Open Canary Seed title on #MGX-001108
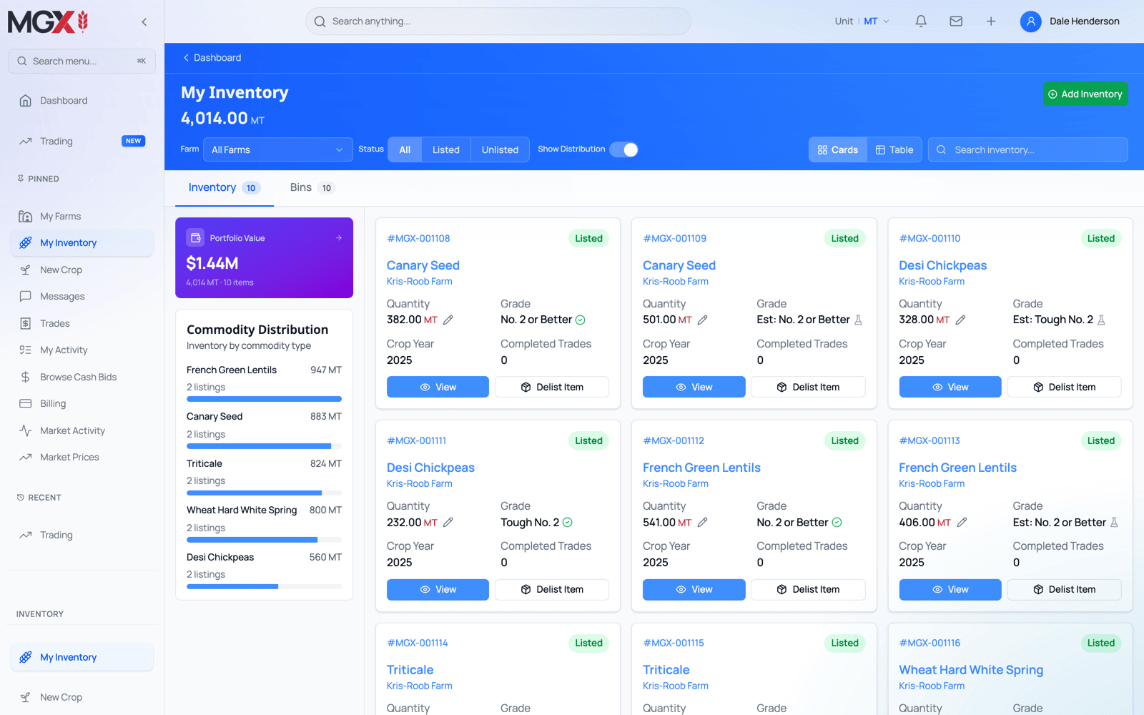 pos(423,265)
